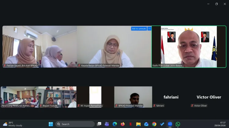Image resolution: width=229 pixels, height=128 pixels.
Task: Select the large Victor Oliver participant name tile
Action: point(209,97)
